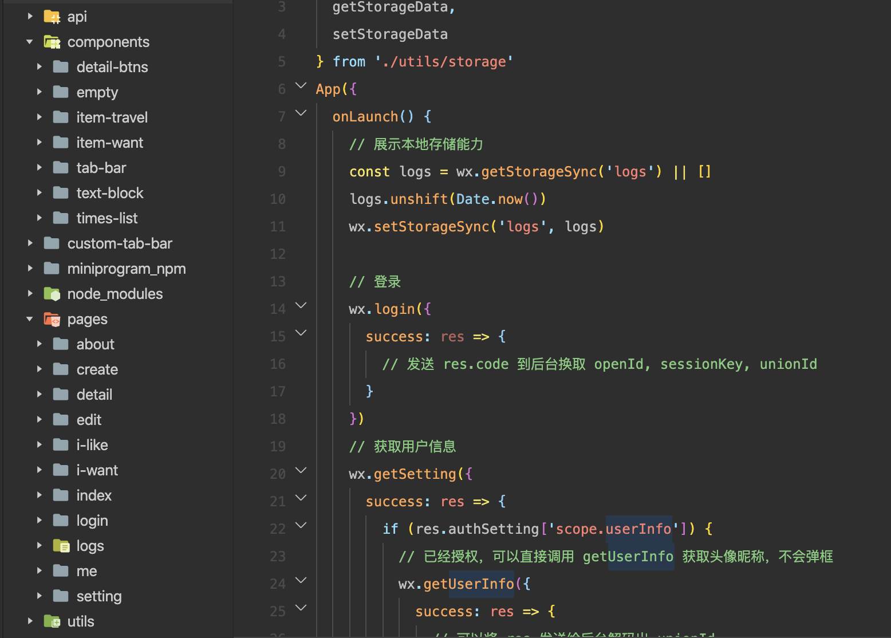Click the detail-btns folder icon
The height and width of the screenshot is (638, 891).
[x=61, y=67]
